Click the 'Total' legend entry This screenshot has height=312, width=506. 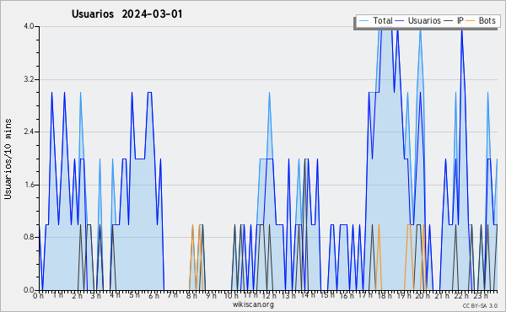pyautogui.click(x=383, y=20)
